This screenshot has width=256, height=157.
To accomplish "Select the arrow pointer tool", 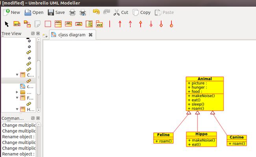I will pyautogui.click(x=7, y=24).
